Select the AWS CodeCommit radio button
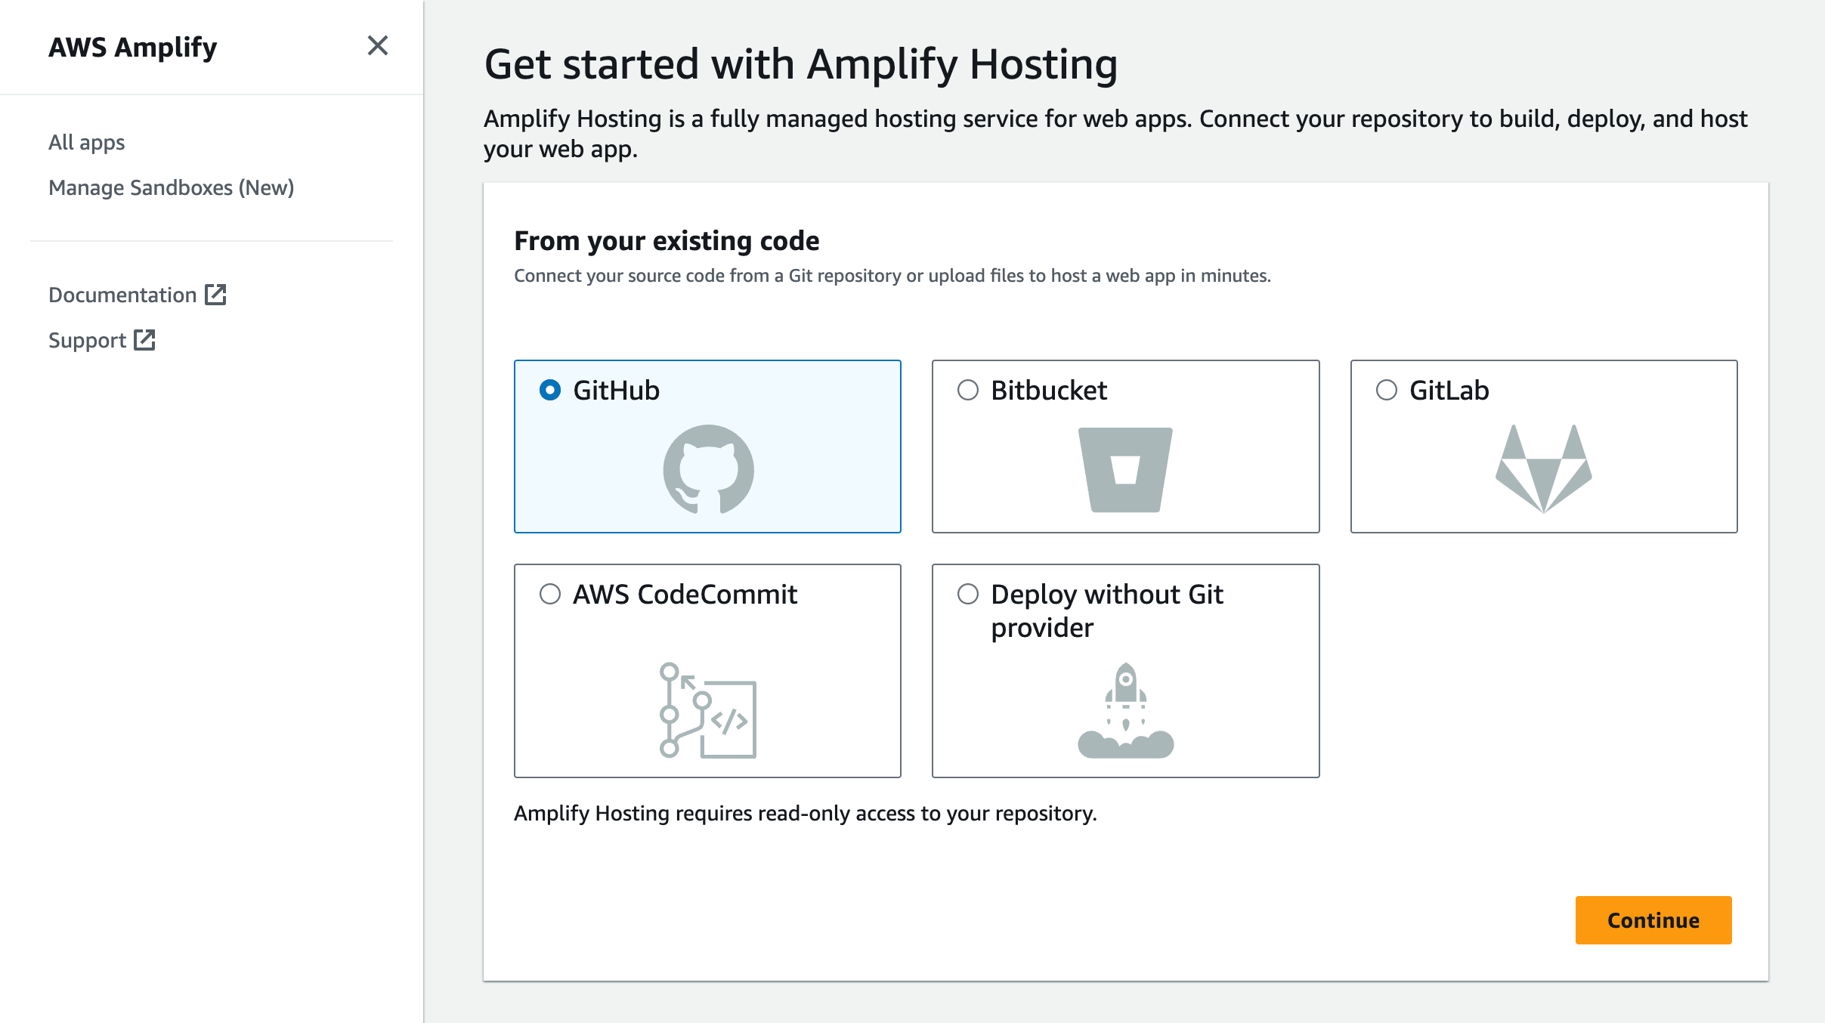The image size is (1825, 1023). 550,594
